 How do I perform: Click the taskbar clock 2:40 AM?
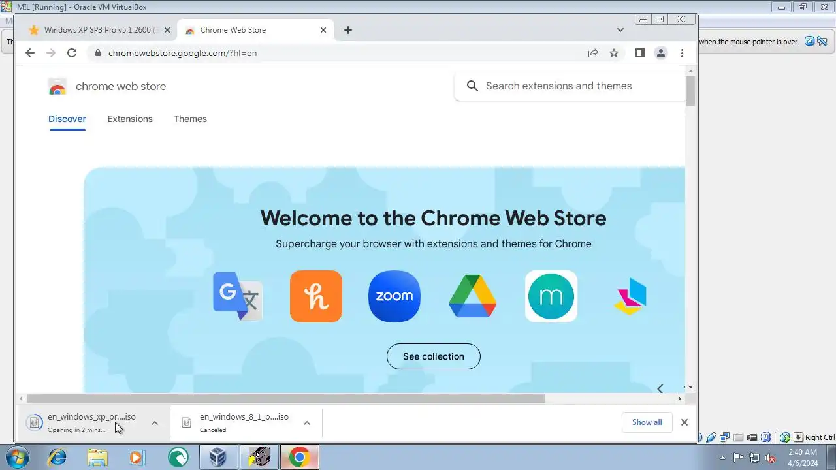[802, 458]
